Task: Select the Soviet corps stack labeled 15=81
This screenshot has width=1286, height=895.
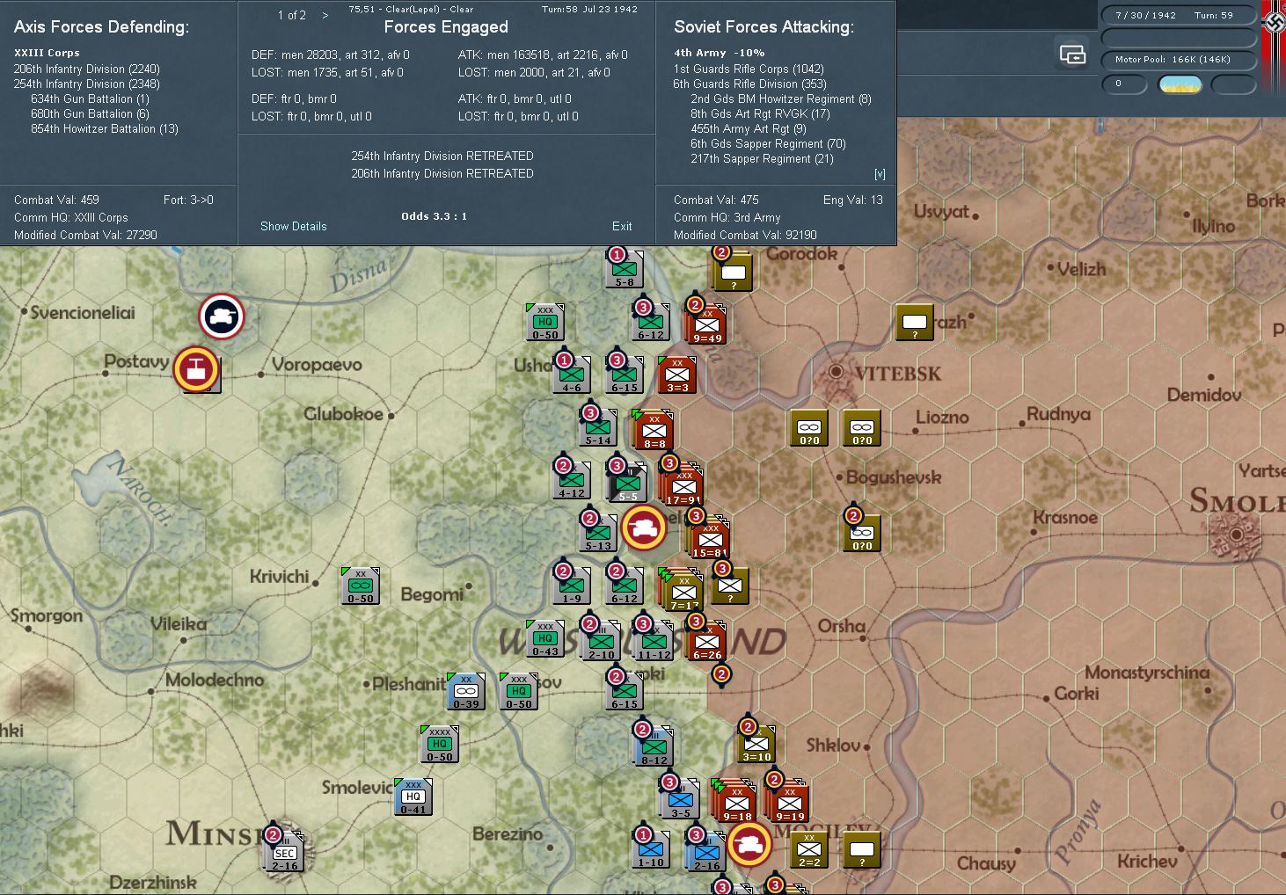Action: (x=710, y=537)
